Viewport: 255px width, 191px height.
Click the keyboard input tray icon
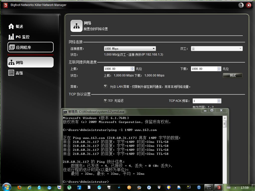pos(229,188)
